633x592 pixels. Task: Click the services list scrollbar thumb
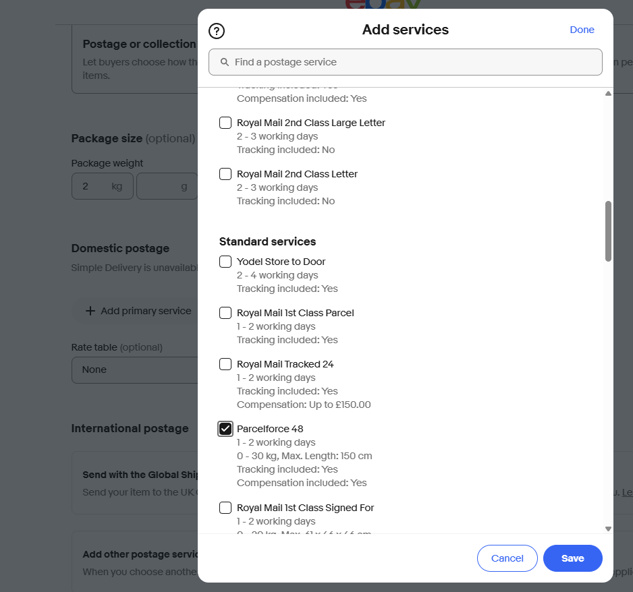pos(608,231)
